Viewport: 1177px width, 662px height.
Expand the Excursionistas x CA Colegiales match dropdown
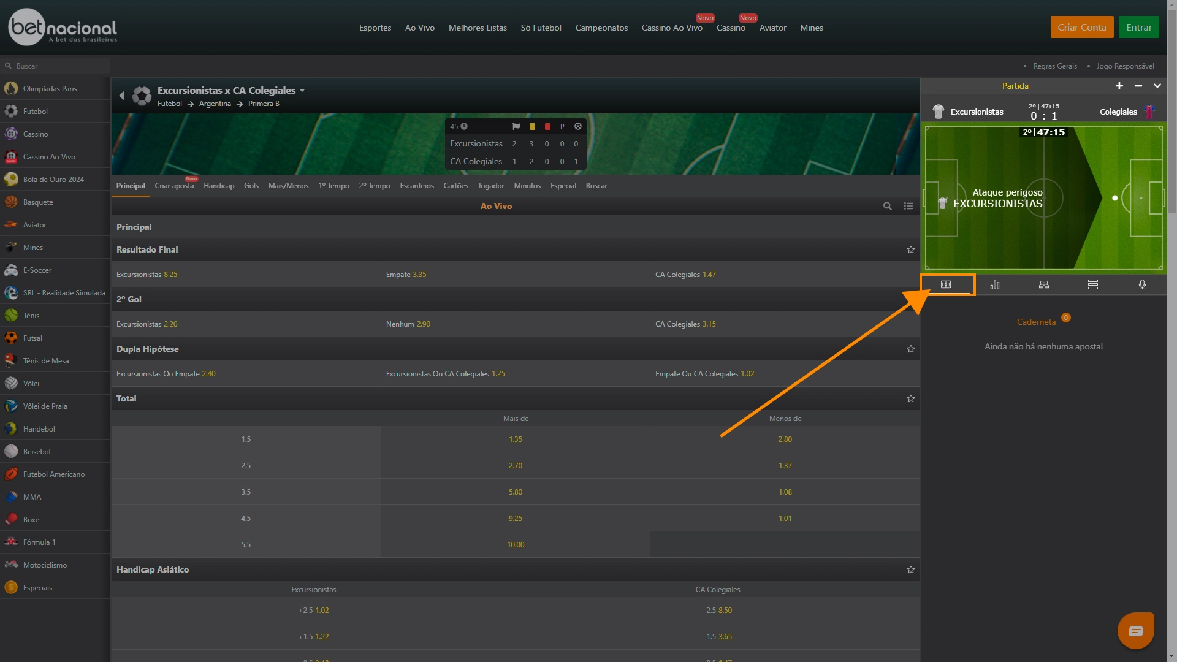(x=302, y=91)
